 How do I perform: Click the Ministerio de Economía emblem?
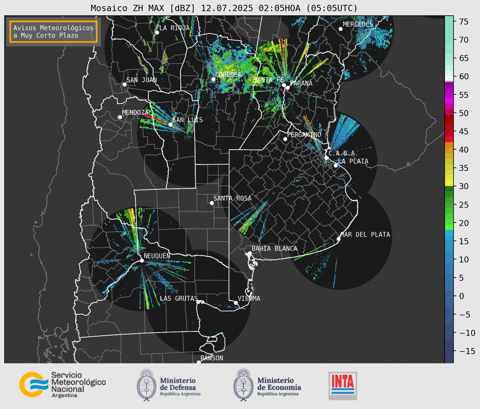pos(243,385)
